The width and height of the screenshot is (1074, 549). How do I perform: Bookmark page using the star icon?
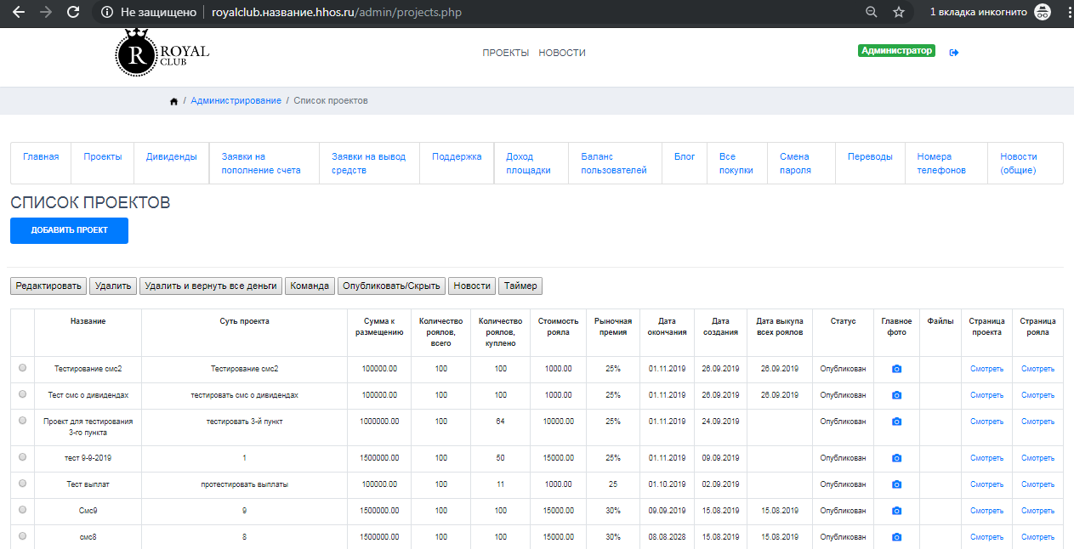(899, 13)
